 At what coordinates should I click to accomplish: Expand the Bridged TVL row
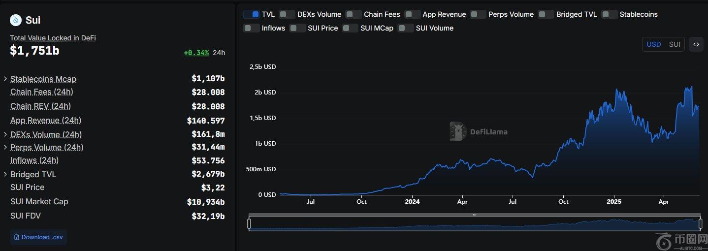pos(5,174)
